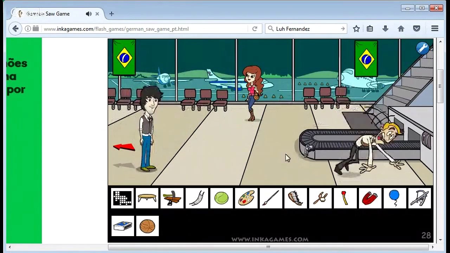Select the matchbox inventory item
This screenshot has height=253, width=450.
(x=122, y=226)
